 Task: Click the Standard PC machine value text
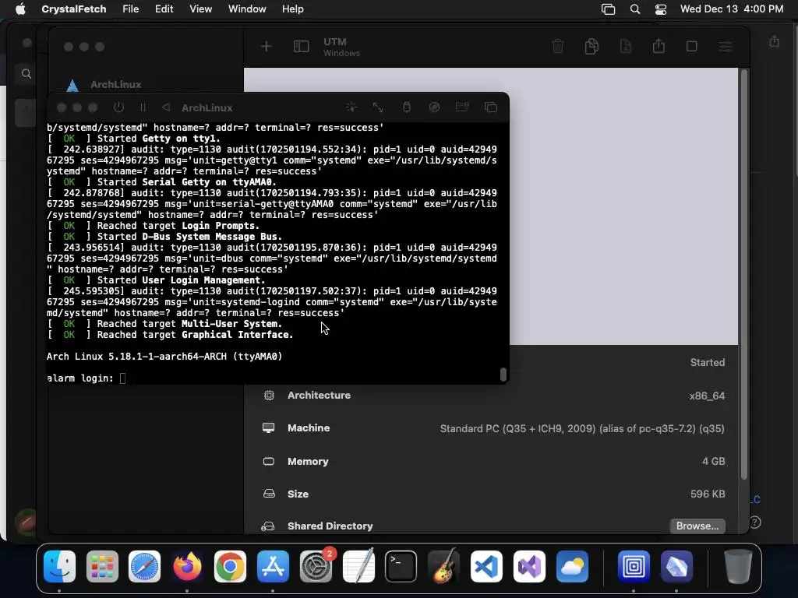(582, 429)
